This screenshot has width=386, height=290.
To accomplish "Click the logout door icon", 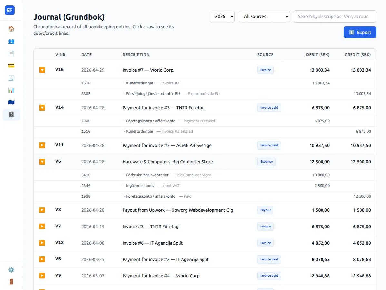I will tap(11, 282).
